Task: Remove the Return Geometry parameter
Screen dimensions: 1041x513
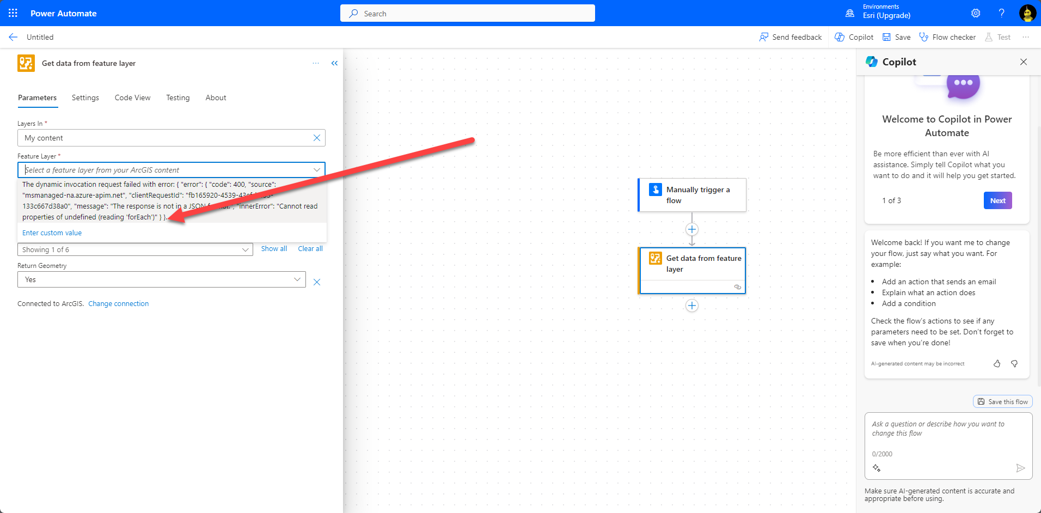Action: point(317,282)
